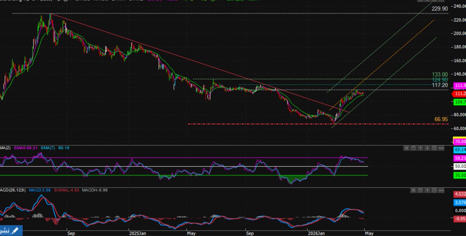Click the magenta 111.9 price tag
This screenshot has width=466, height=236.
[x=460, y=86]
